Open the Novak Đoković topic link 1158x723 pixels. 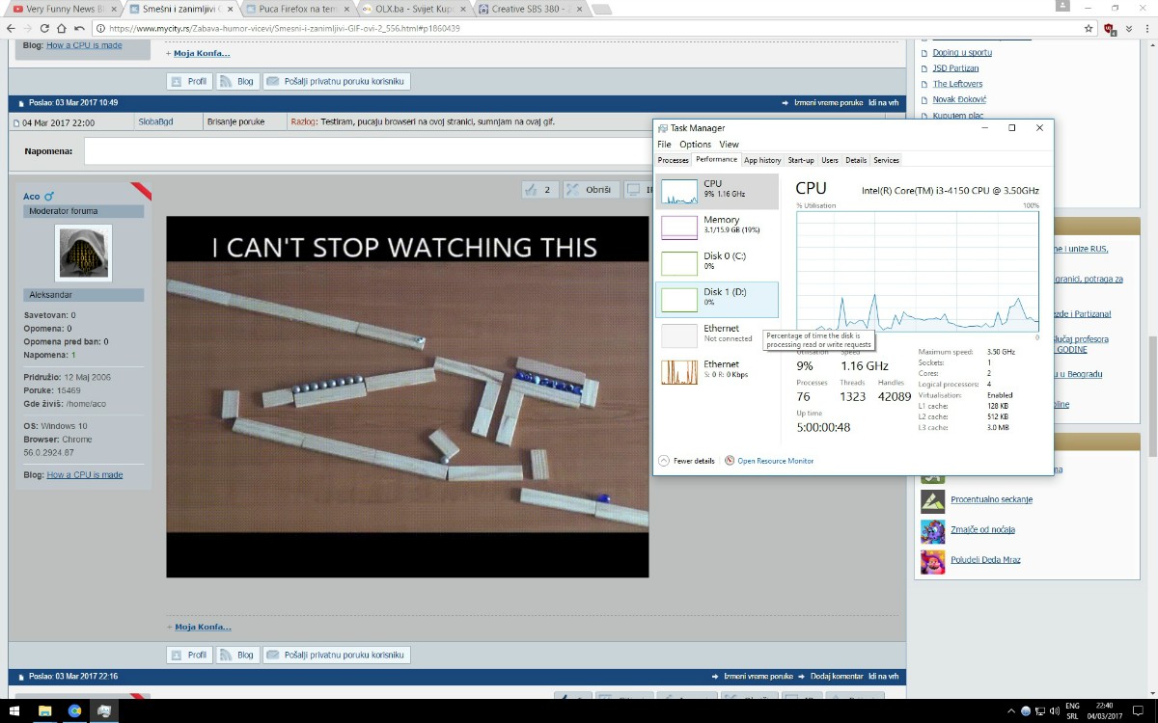959,99
